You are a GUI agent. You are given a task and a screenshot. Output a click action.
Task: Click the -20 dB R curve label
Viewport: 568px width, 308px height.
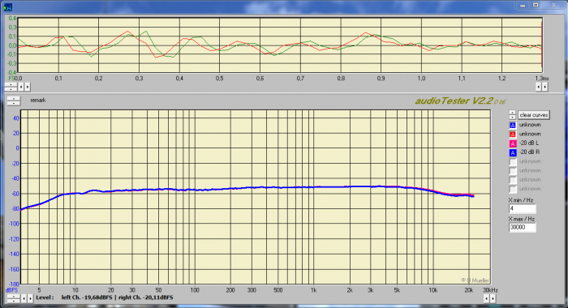coord(529,152)
